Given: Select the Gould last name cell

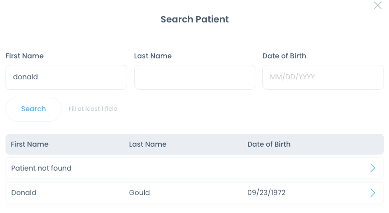Looking at the screenshot, I should 139,193.
